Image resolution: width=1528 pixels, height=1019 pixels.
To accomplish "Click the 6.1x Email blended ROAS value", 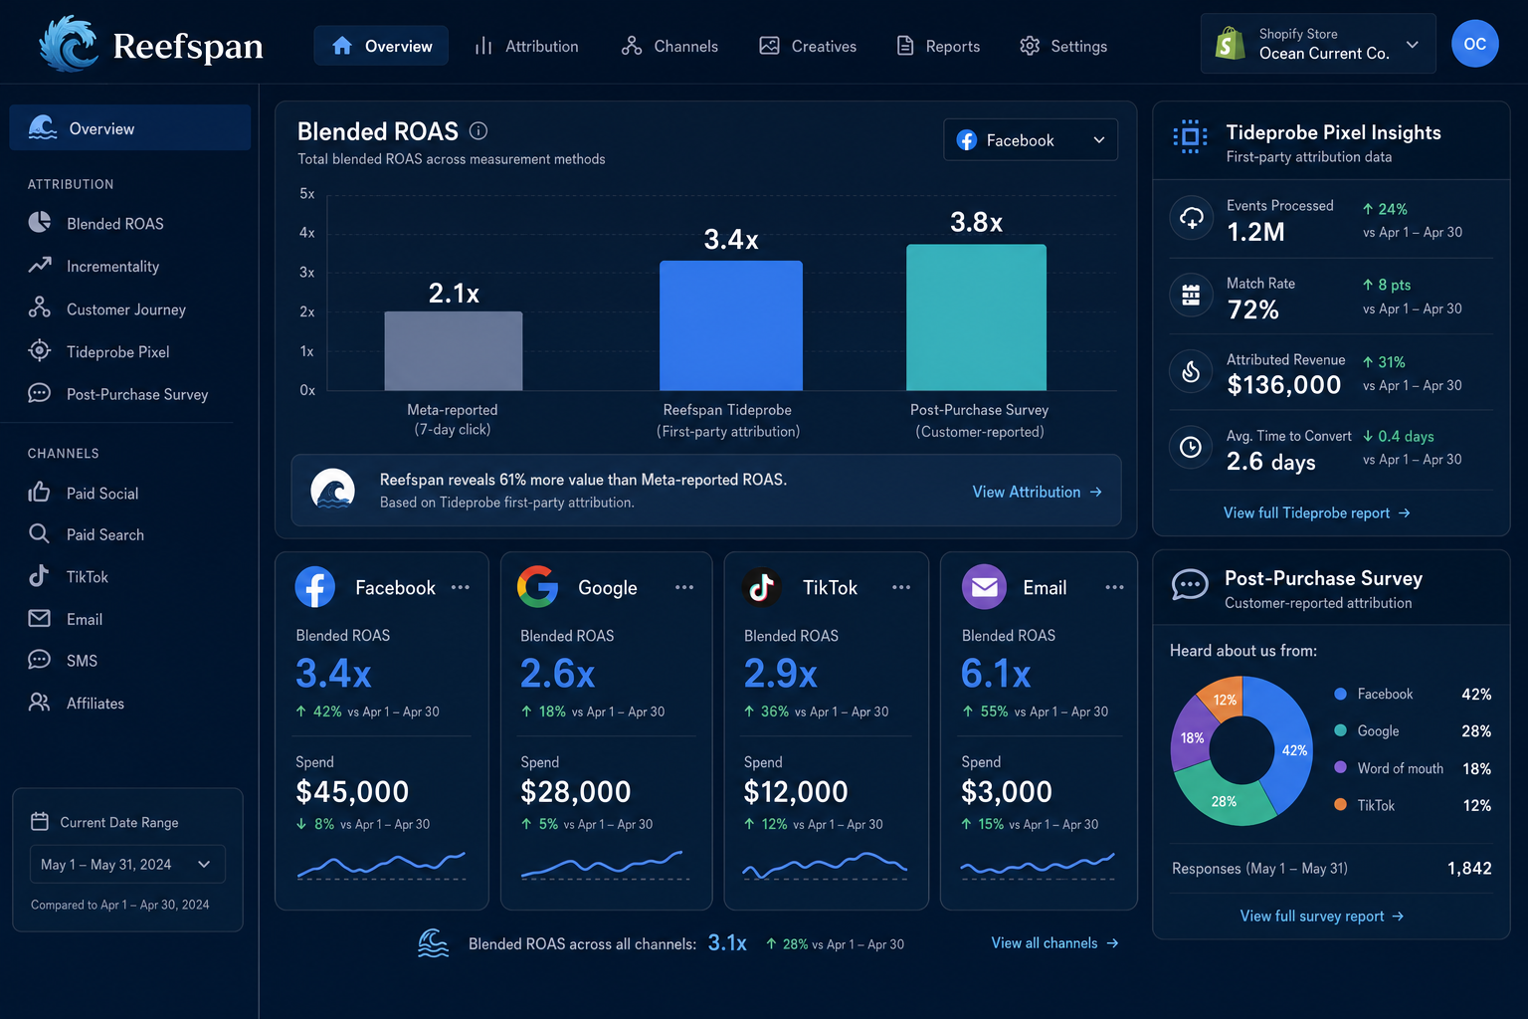I will 996,674.
